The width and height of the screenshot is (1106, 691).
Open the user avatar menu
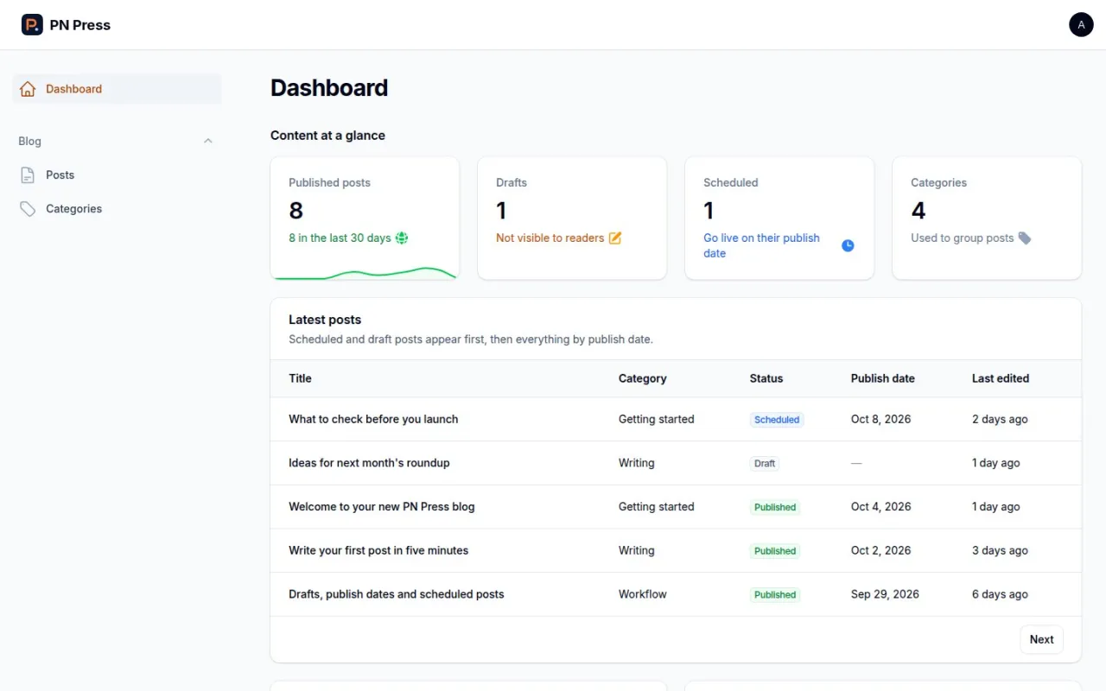(1081, 25)
